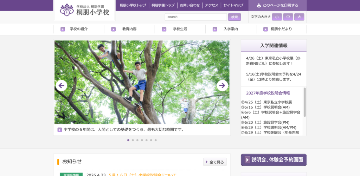Set font size to large (大)
360x176 pixels.
pos(299,17)
